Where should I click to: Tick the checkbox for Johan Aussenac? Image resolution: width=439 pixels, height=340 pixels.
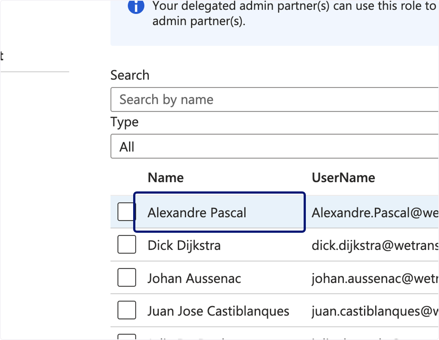pos(127,277)
